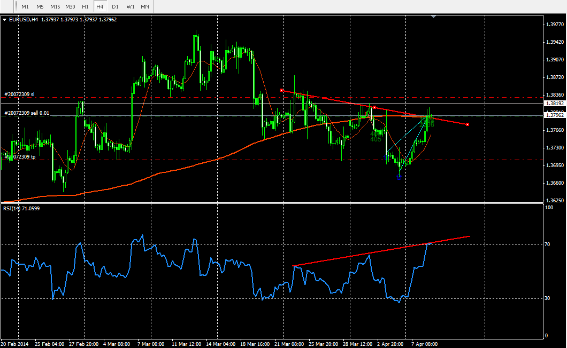Change the chart period to H1
The image size is (567, 348).
85,6
